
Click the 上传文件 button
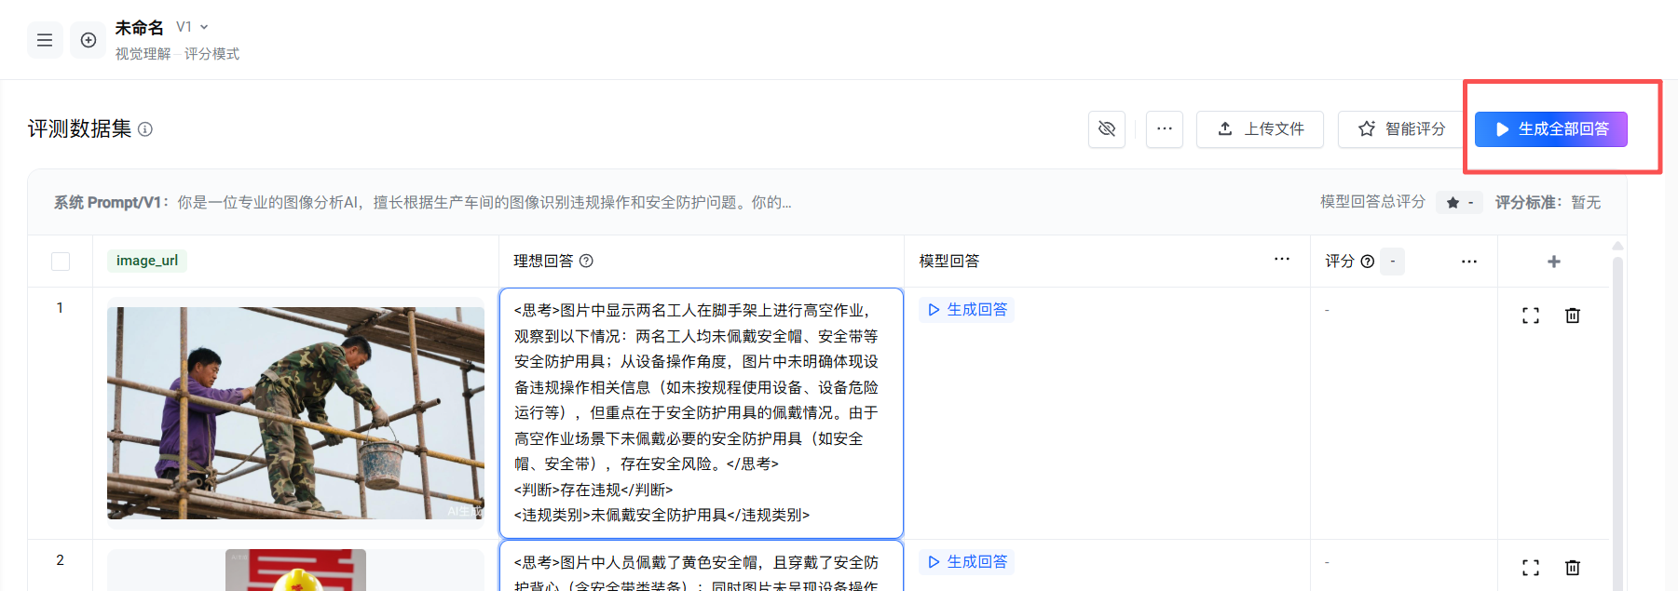pos(1260,128)
